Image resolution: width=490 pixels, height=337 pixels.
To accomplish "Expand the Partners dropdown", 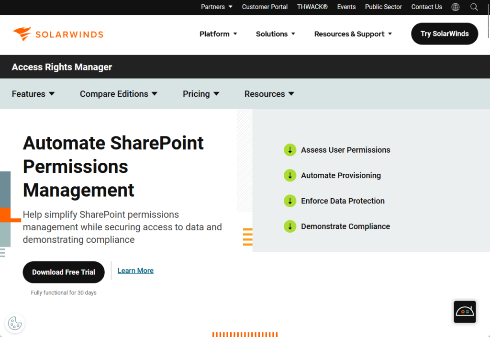I will (x=217, y=7).
